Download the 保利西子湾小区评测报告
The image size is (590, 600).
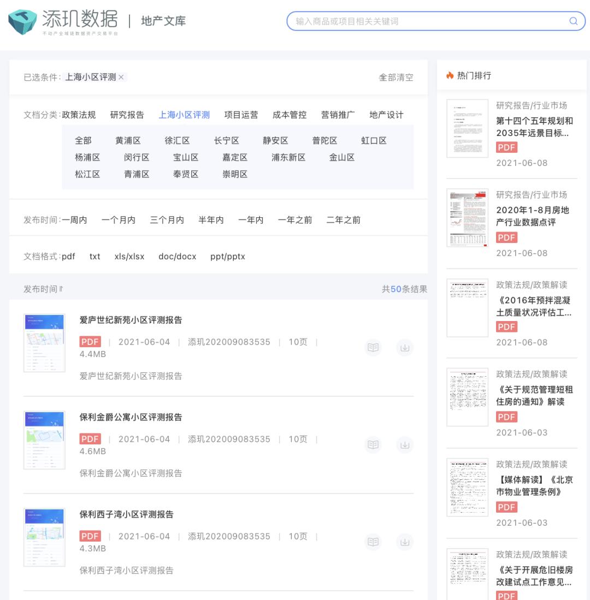click(x=405, y=542)
